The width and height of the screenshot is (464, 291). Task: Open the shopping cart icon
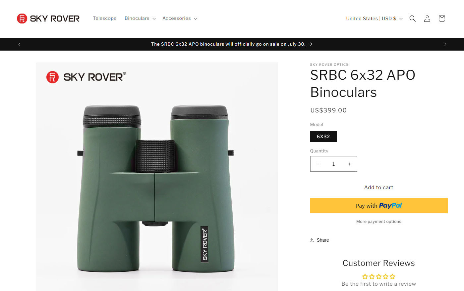pos(441,19)
